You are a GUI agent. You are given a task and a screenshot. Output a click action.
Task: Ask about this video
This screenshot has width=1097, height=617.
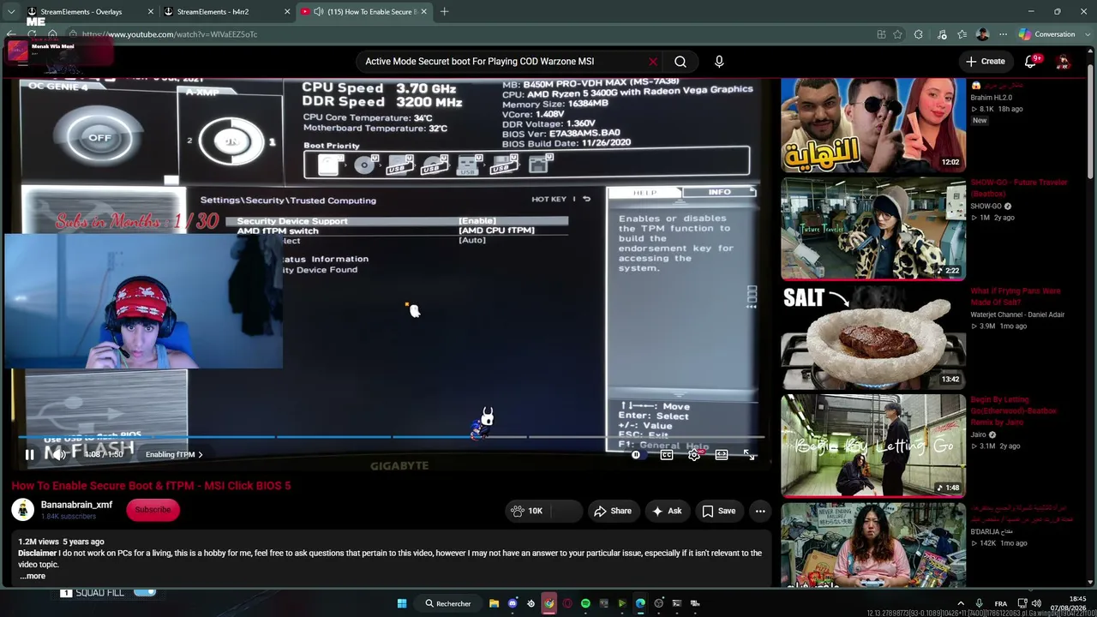[x=668, y=511]
